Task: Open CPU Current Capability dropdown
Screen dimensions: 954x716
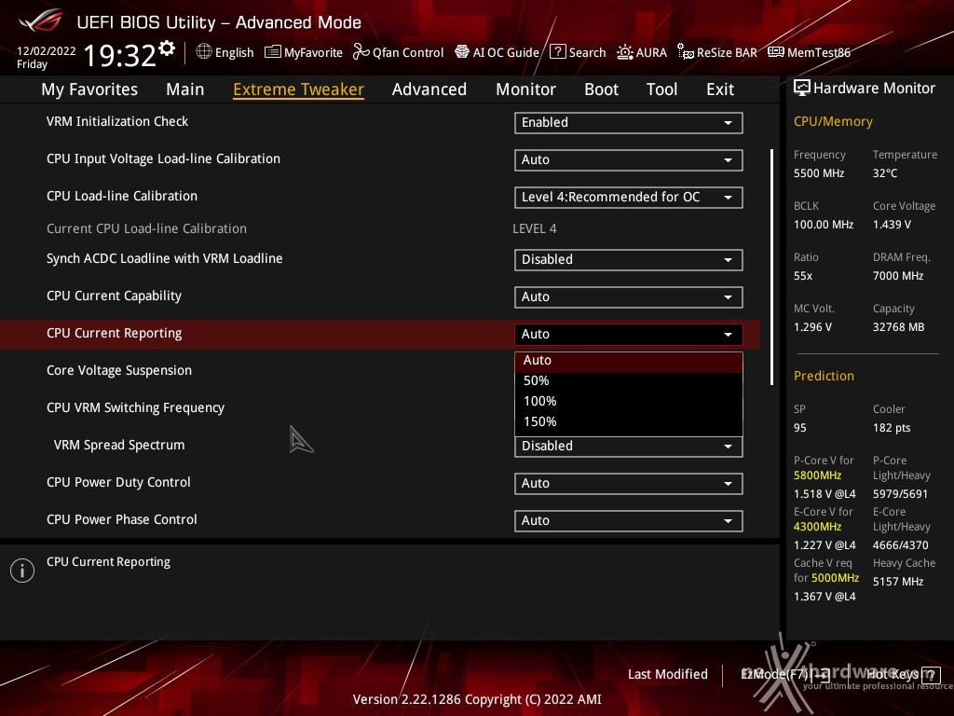Action: 629,296
